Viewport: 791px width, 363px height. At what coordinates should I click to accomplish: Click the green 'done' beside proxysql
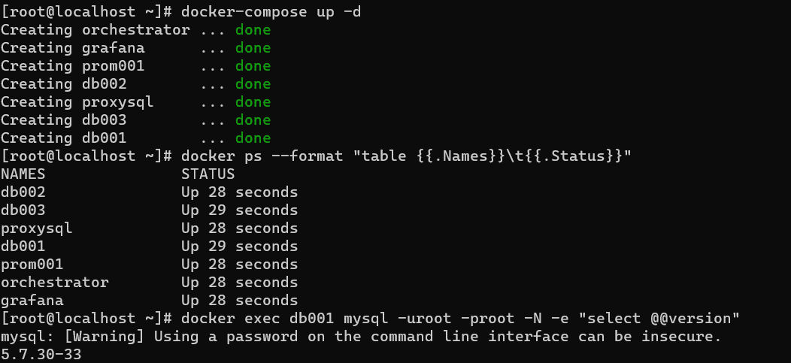[253, 102]
